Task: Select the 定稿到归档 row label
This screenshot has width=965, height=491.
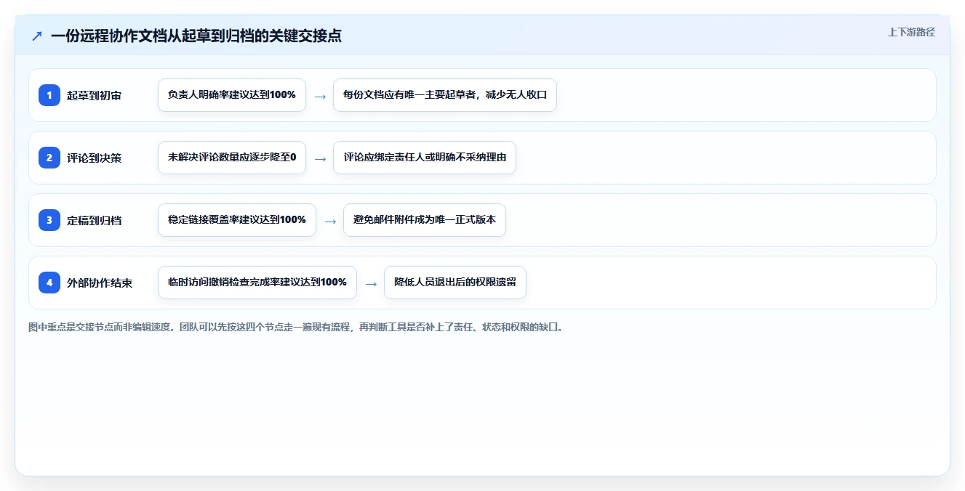Action: [95, 220]
